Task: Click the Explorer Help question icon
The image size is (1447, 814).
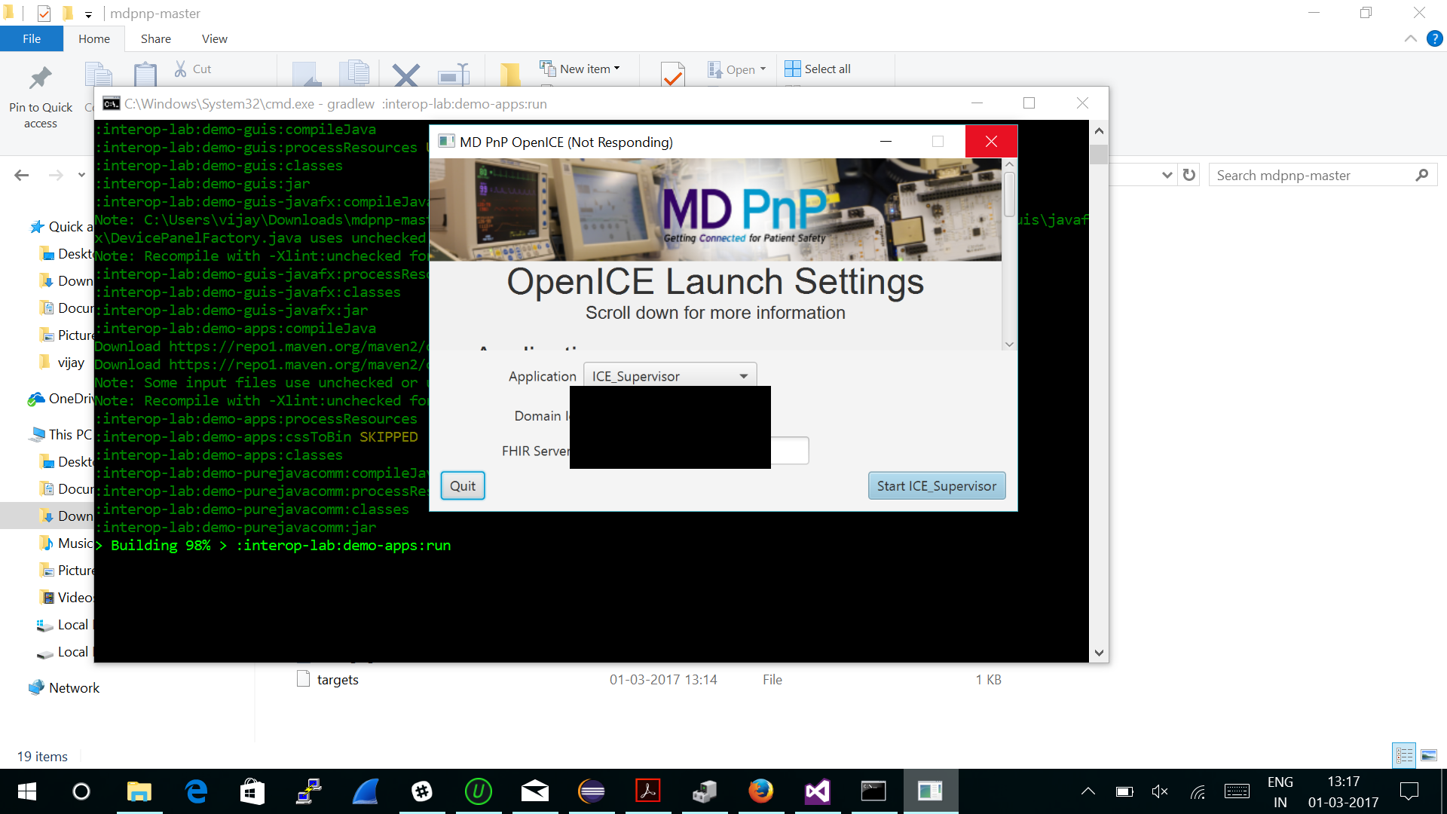Action: coord(1435,38)
